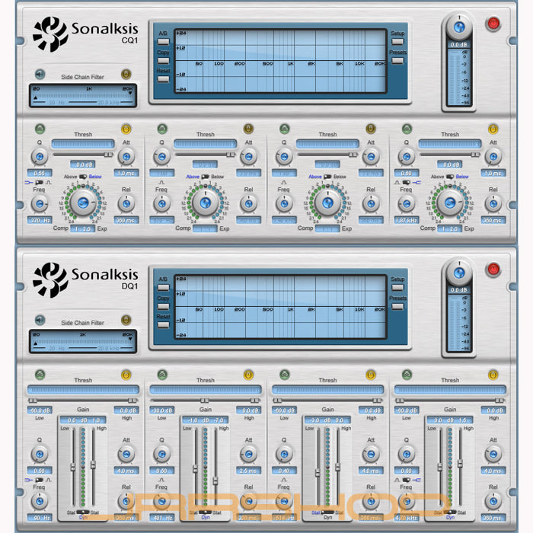Flip Above/Below switch in CQ1 third band
Screen dimensions: 533x533
[327, 177]
